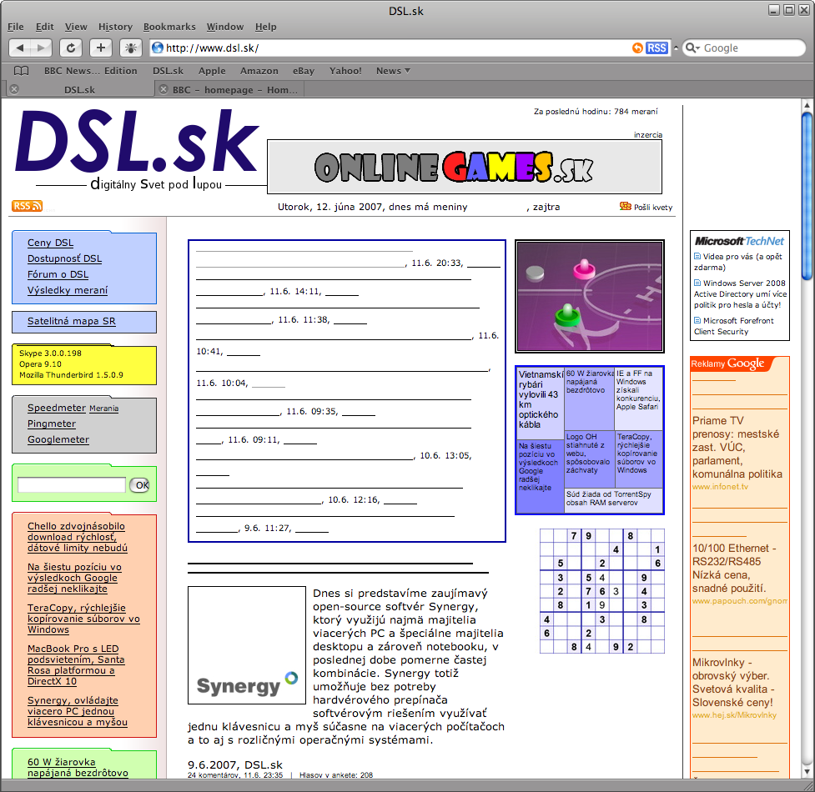Open the Microsoft Forefront Client Security link
This screenshot has height=792, width=815.
tap(734, 326)
